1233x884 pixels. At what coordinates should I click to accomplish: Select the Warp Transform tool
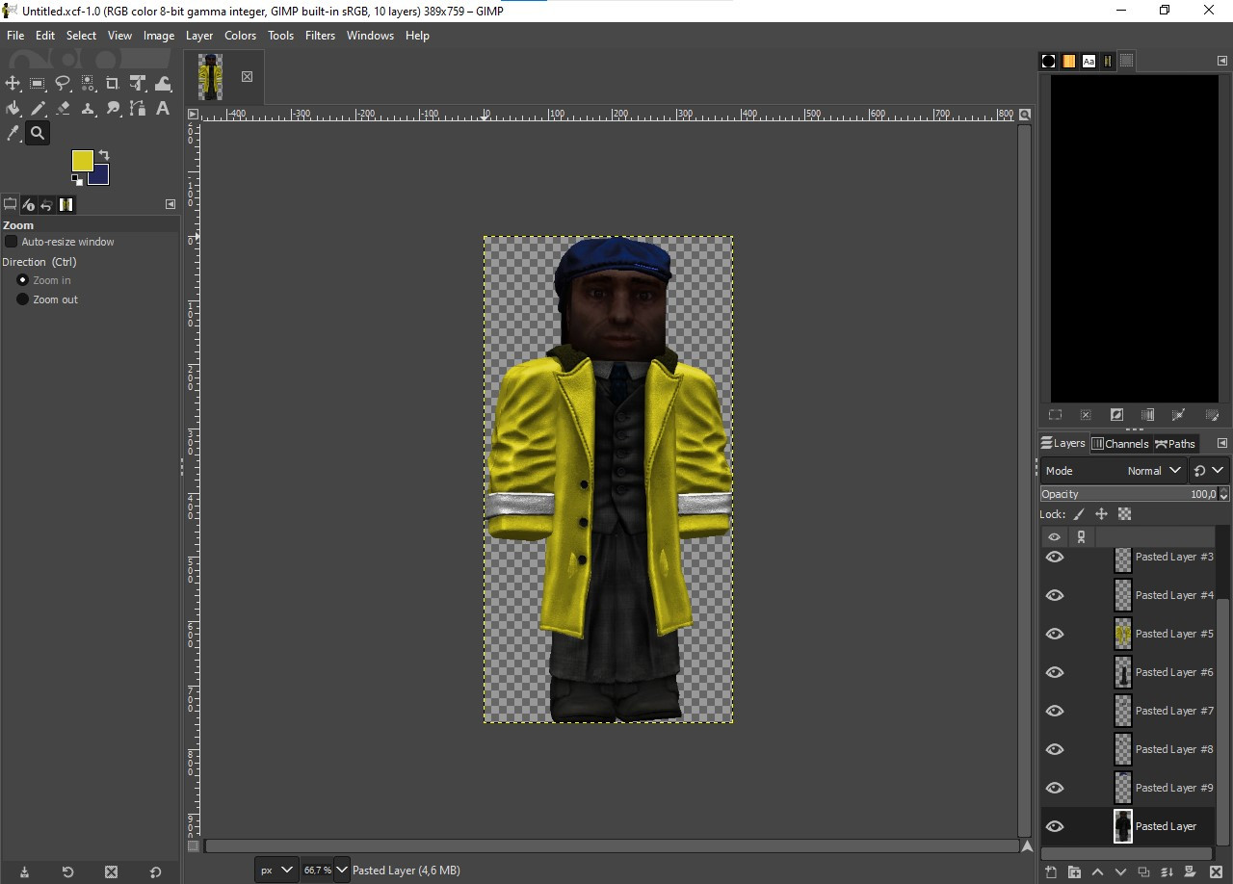pyautogui.click(x=163, y=84)
